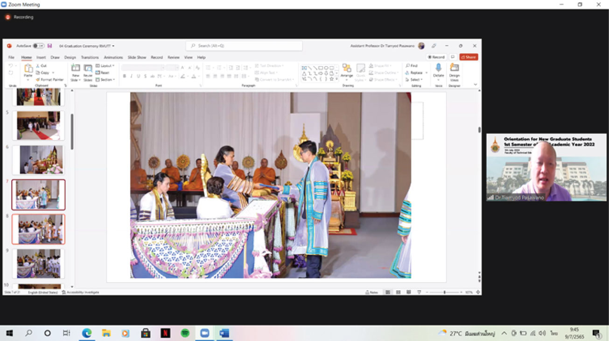Screen dimensions: 609x341
Task: Switch to Reading view icon
Action: coord(409,292)
